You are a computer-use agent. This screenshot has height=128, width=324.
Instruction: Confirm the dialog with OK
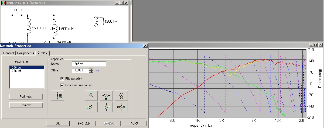point(58,123)
